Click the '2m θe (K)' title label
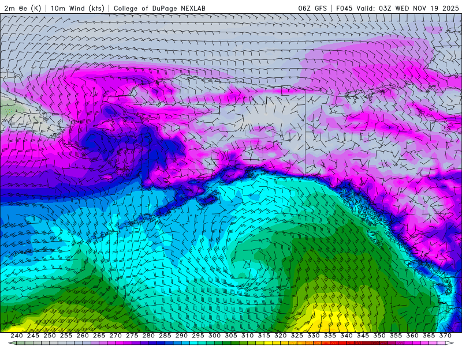This screenshot has width=462, height=346. click(x=23, y=8)
